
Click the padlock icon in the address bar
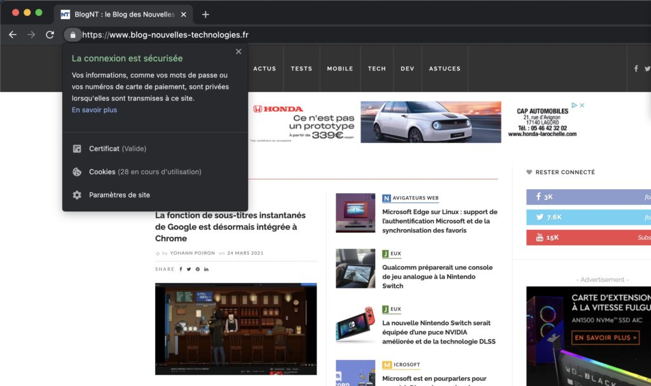pos(72,35)
